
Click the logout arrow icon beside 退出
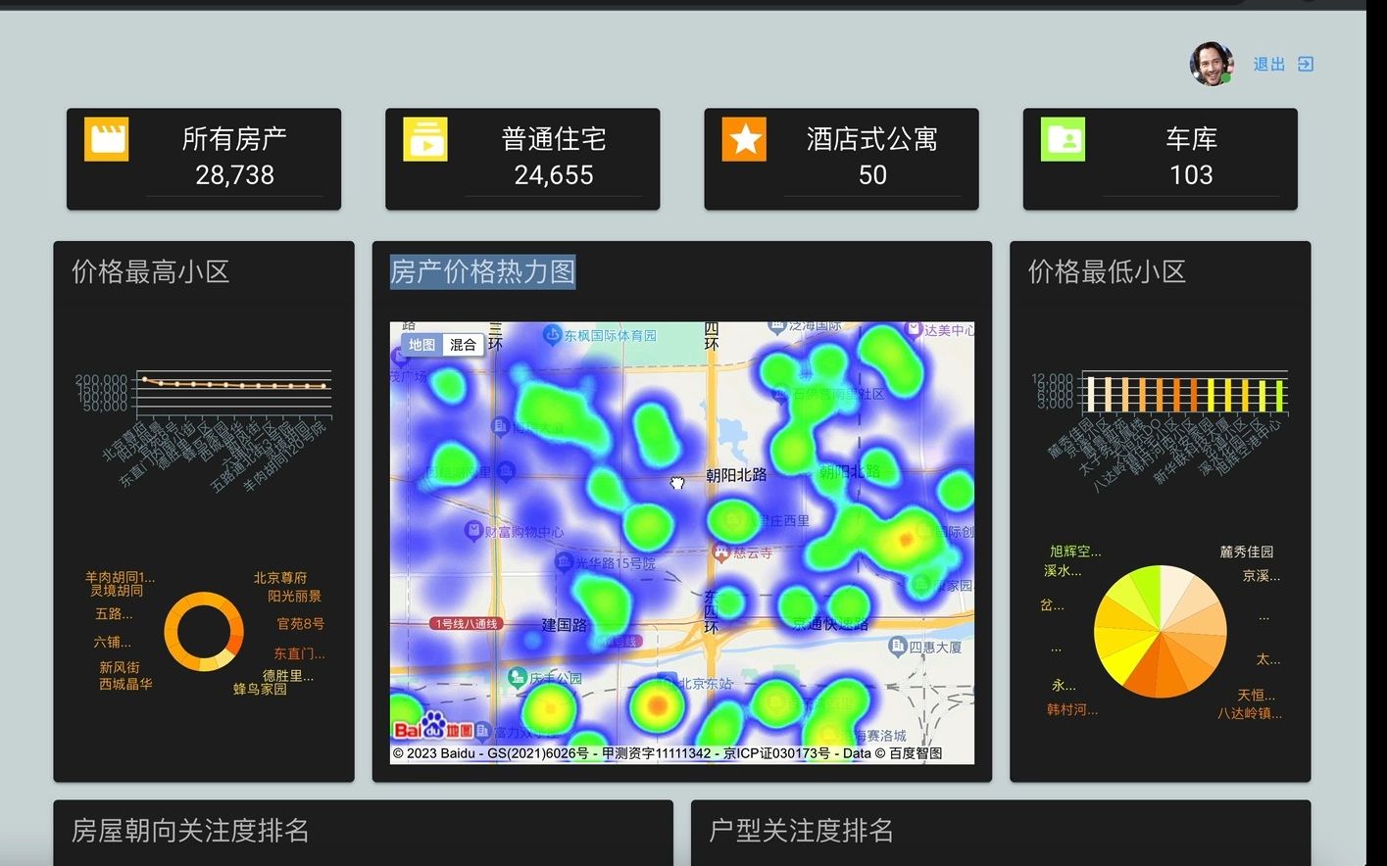pyautogui.click(x=1305, y=63)
